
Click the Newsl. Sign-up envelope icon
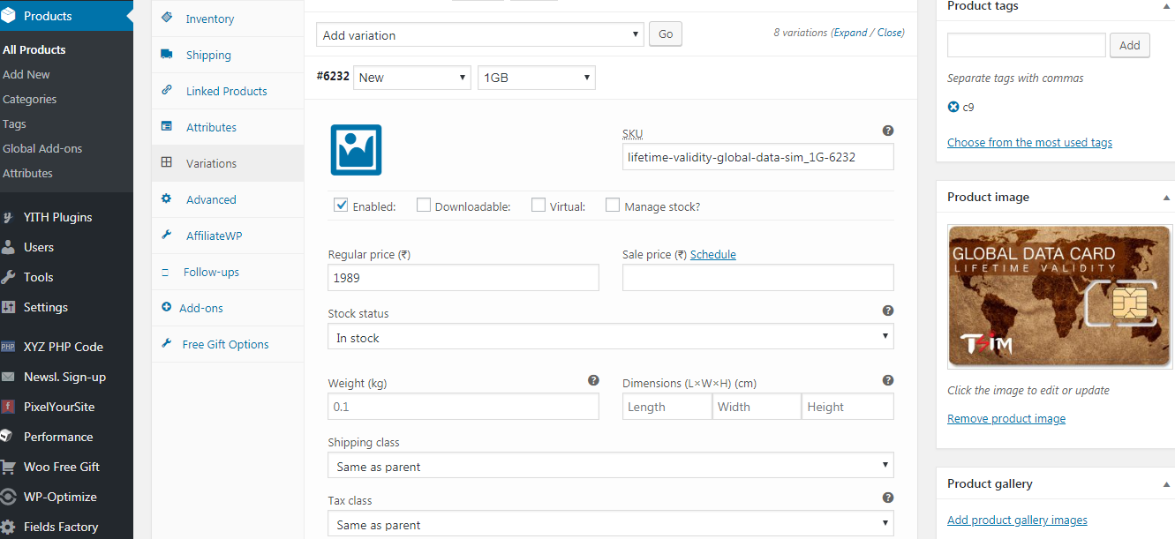(9, 377)
